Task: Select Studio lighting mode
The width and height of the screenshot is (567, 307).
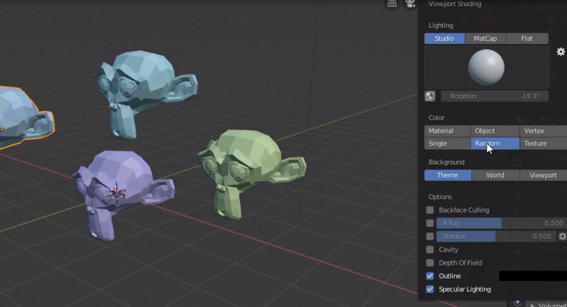Action: [444, 38]
